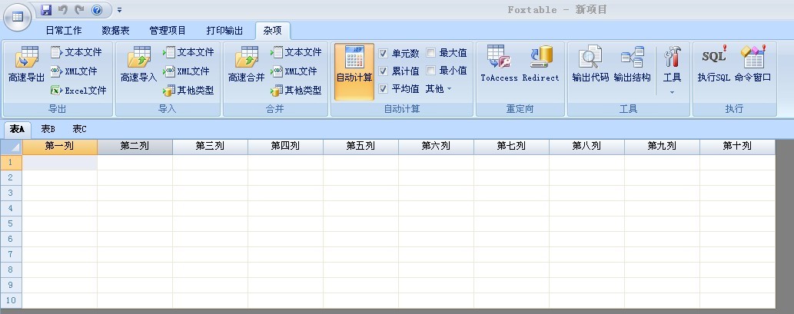Switch to sheet tab 表B
Viewport: 794px width, 314px height.
[x=48, y=130]
